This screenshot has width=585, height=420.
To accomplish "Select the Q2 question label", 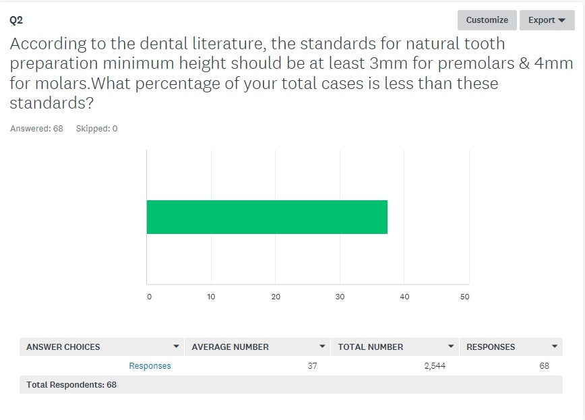I will 16,20.
